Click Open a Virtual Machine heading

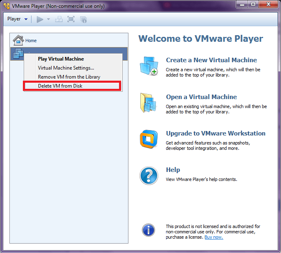(201, 97)
